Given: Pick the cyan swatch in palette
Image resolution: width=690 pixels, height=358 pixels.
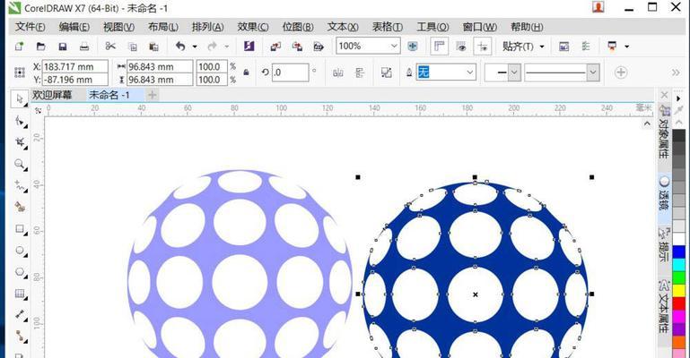Looking at the screenshot, I should [x=678, y=265].
